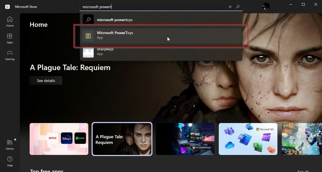Go to the Apps section
The image size is (322, 172).
click(10, 38)
